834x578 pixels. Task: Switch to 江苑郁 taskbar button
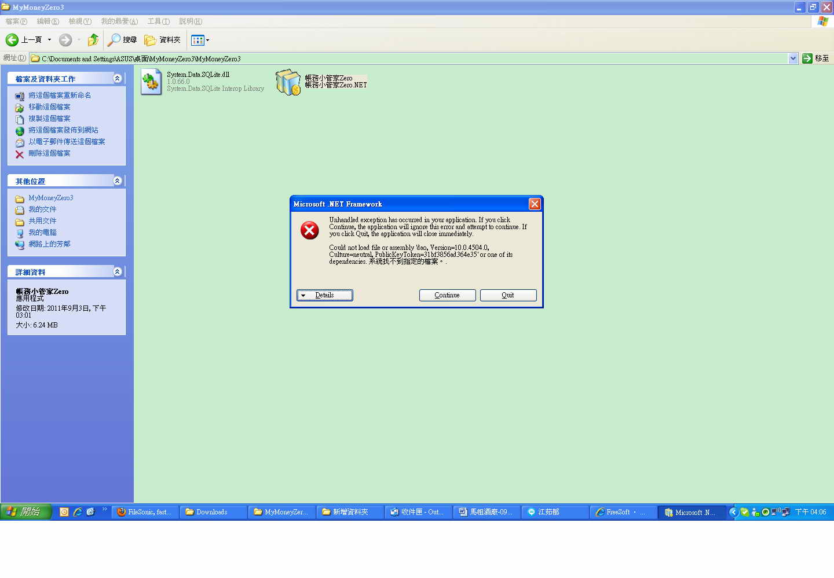[555, 512]
